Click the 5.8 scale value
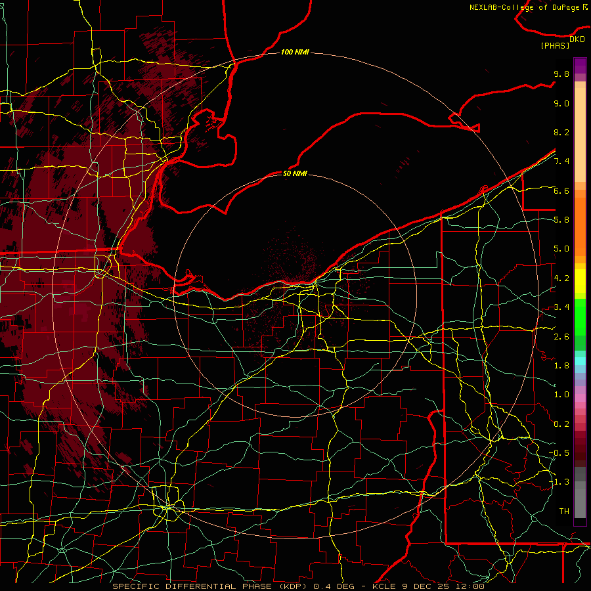591x591 pixels. 561,220
